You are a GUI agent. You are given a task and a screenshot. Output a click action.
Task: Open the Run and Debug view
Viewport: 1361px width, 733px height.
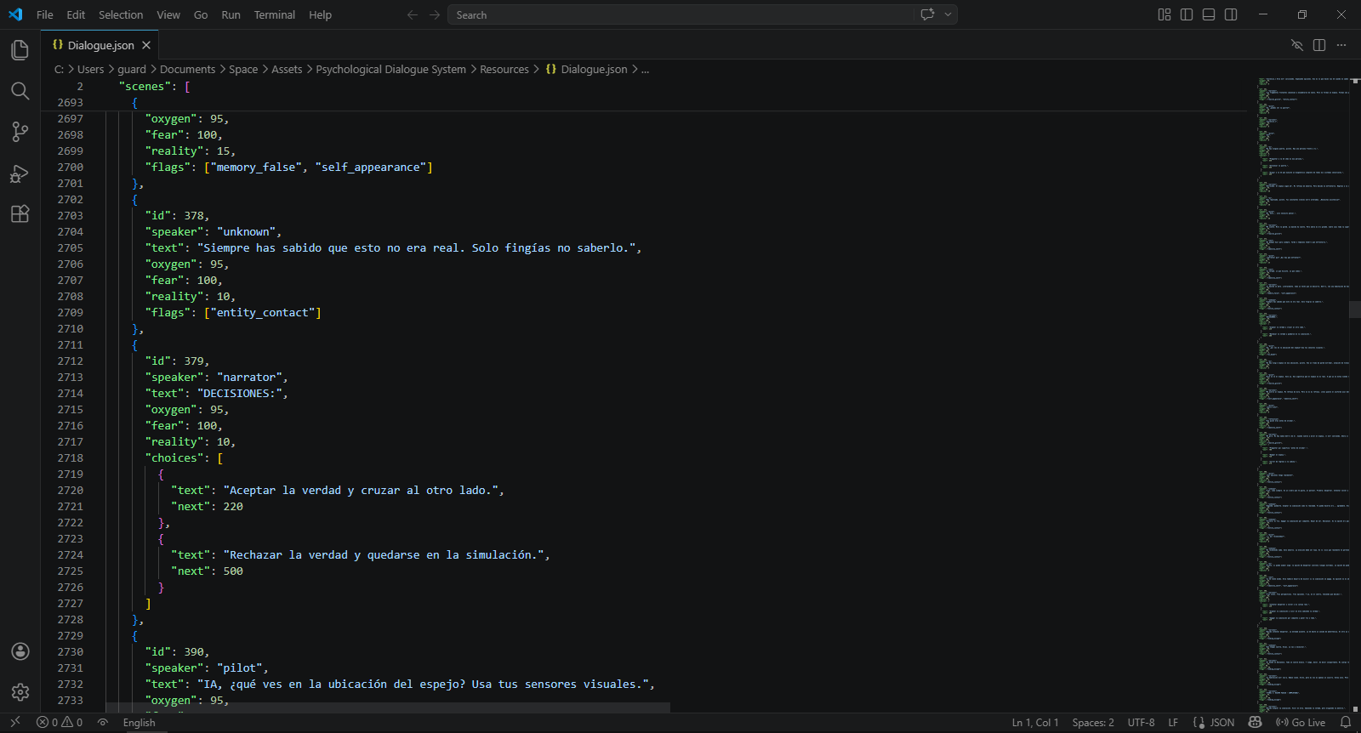pos(20,173)
